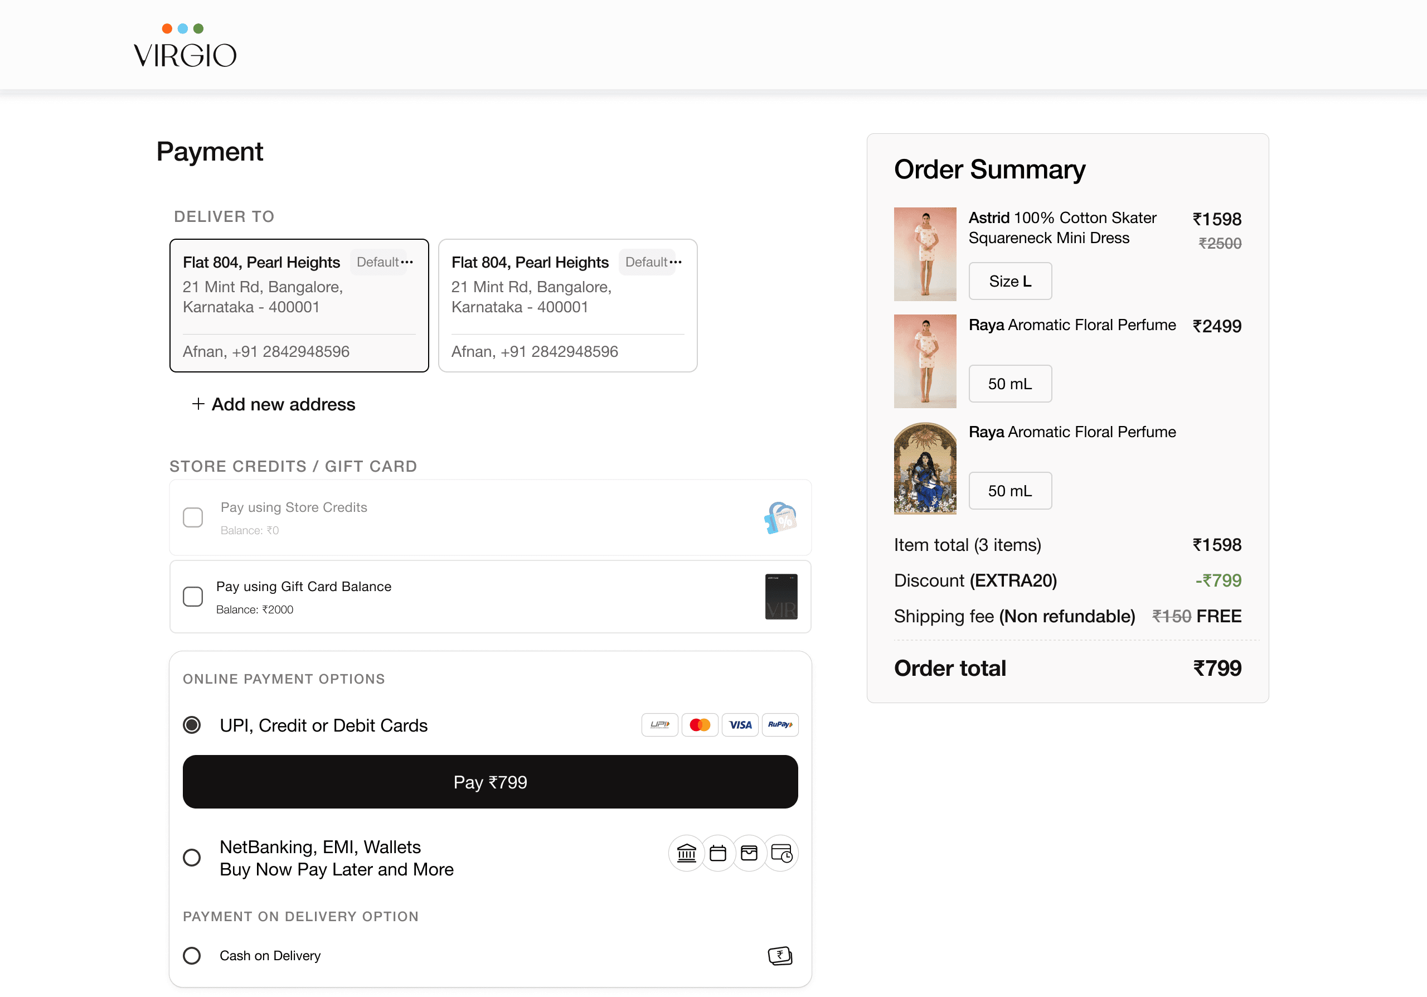Click the Cash on Delivery rupee note icon

pyautogui.click(x=780, y=955)
